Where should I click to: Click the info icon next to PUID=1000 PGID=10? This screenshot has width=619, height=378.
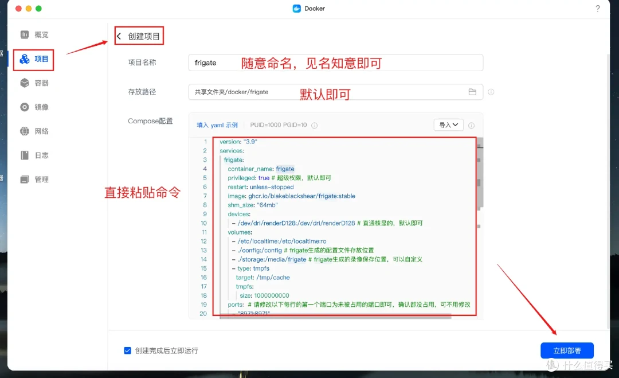coord(314,125)
